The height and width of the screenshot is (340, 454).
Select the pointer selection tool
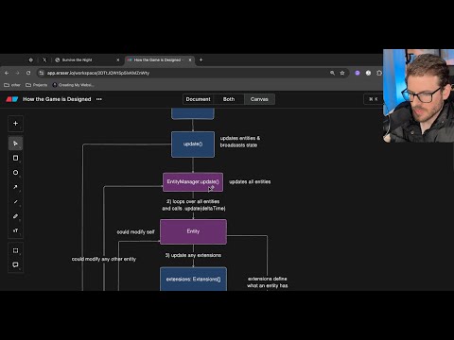(x=15, y=144)
